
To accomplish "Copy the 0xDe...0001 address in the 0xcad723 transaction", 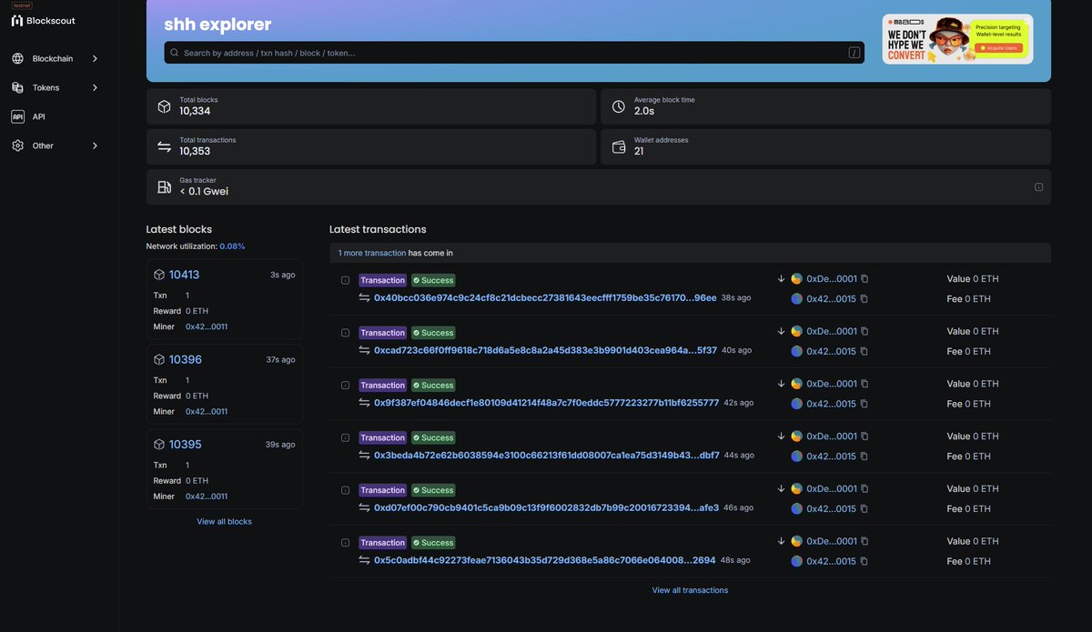I will coord(864,332).
